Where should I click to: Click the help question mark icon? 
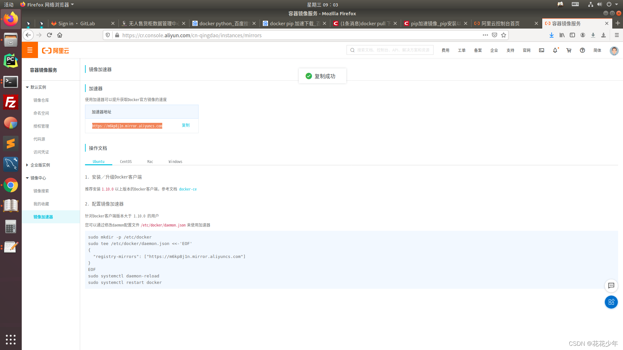pos(582,50)
